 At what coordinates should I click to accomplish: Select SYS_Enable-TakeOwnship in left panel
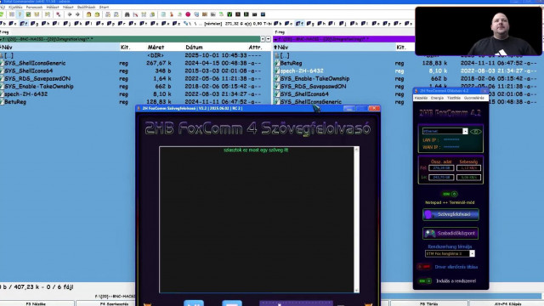[x=39, y=87]
